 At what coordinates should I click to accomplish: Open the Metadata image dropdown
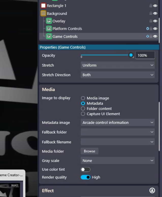[x=117, y=122]
